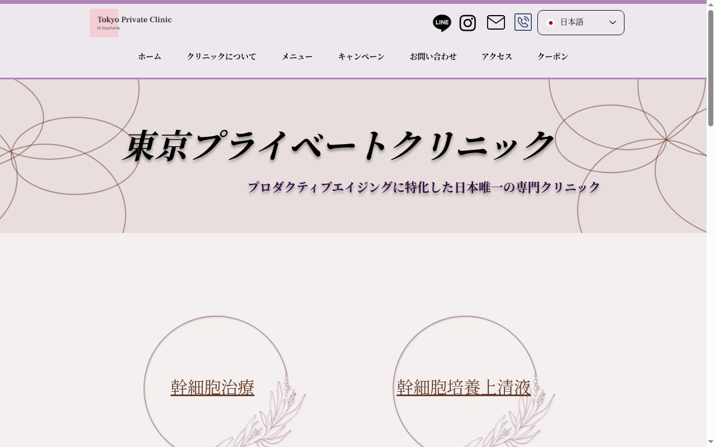
Task: Open the Instagram icon link
Action: click(468, 23)
